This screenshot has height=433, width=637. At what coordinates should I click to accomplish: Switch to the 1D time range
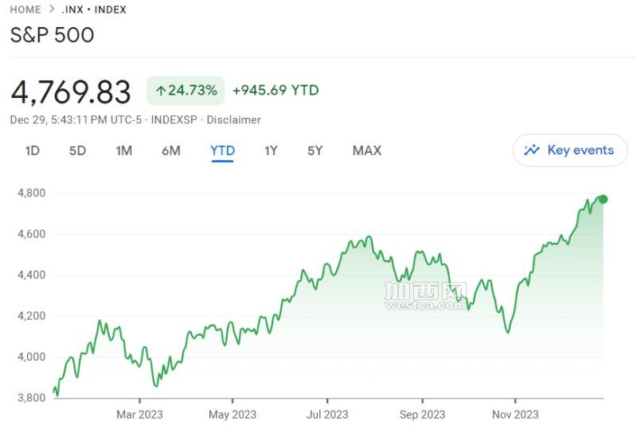[33, 150]
